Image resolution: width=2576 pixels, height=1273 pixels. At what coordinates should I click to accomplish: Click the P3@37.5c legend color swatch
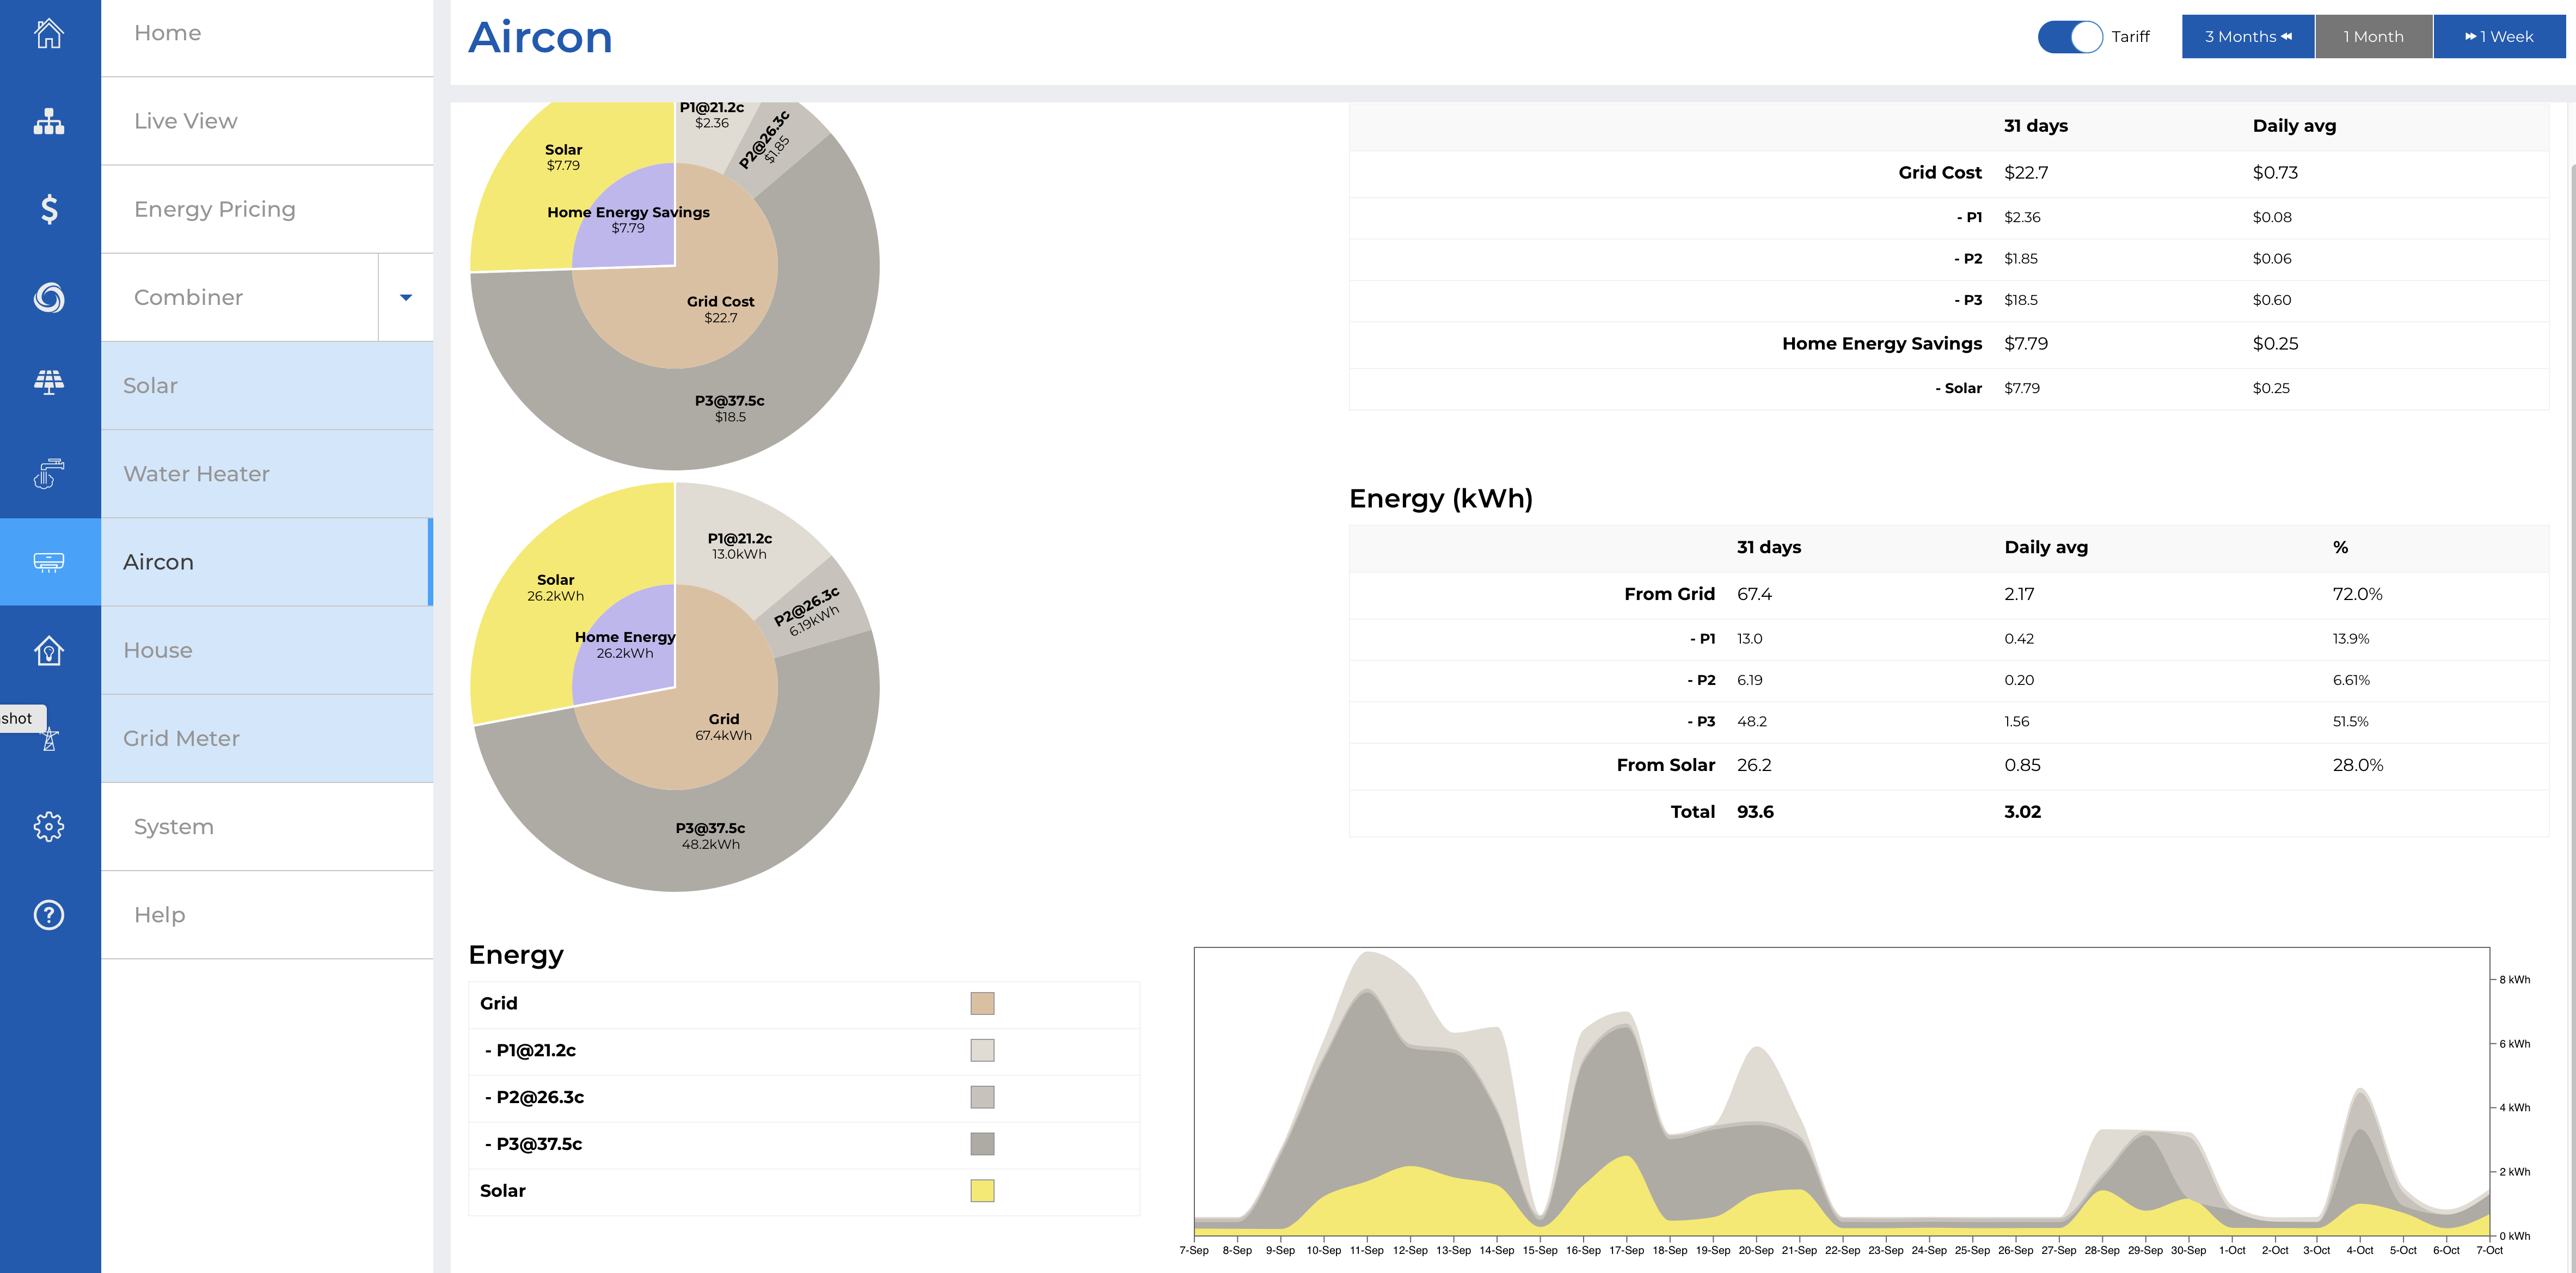[982, 1143]
